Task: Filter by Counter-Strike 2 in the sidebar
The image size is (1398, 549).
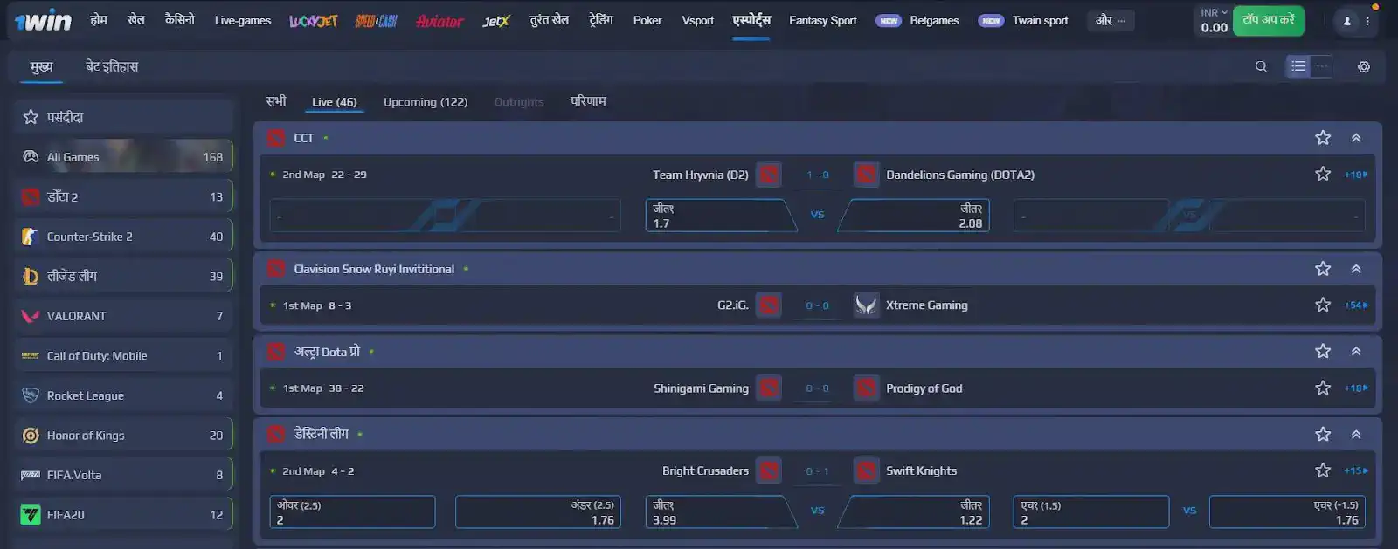Action: [x=124, y=237]
